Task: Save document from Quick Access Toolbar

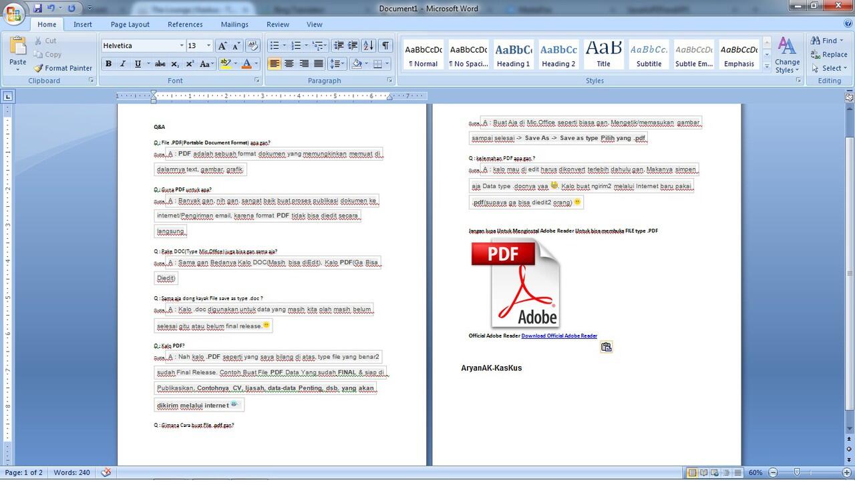Action: click(37, 8)
